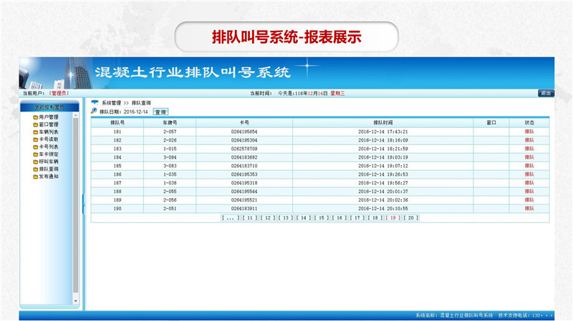Click the magnifier icon beside 排队日期
The image size is (573, 321).
pos(94,112)
